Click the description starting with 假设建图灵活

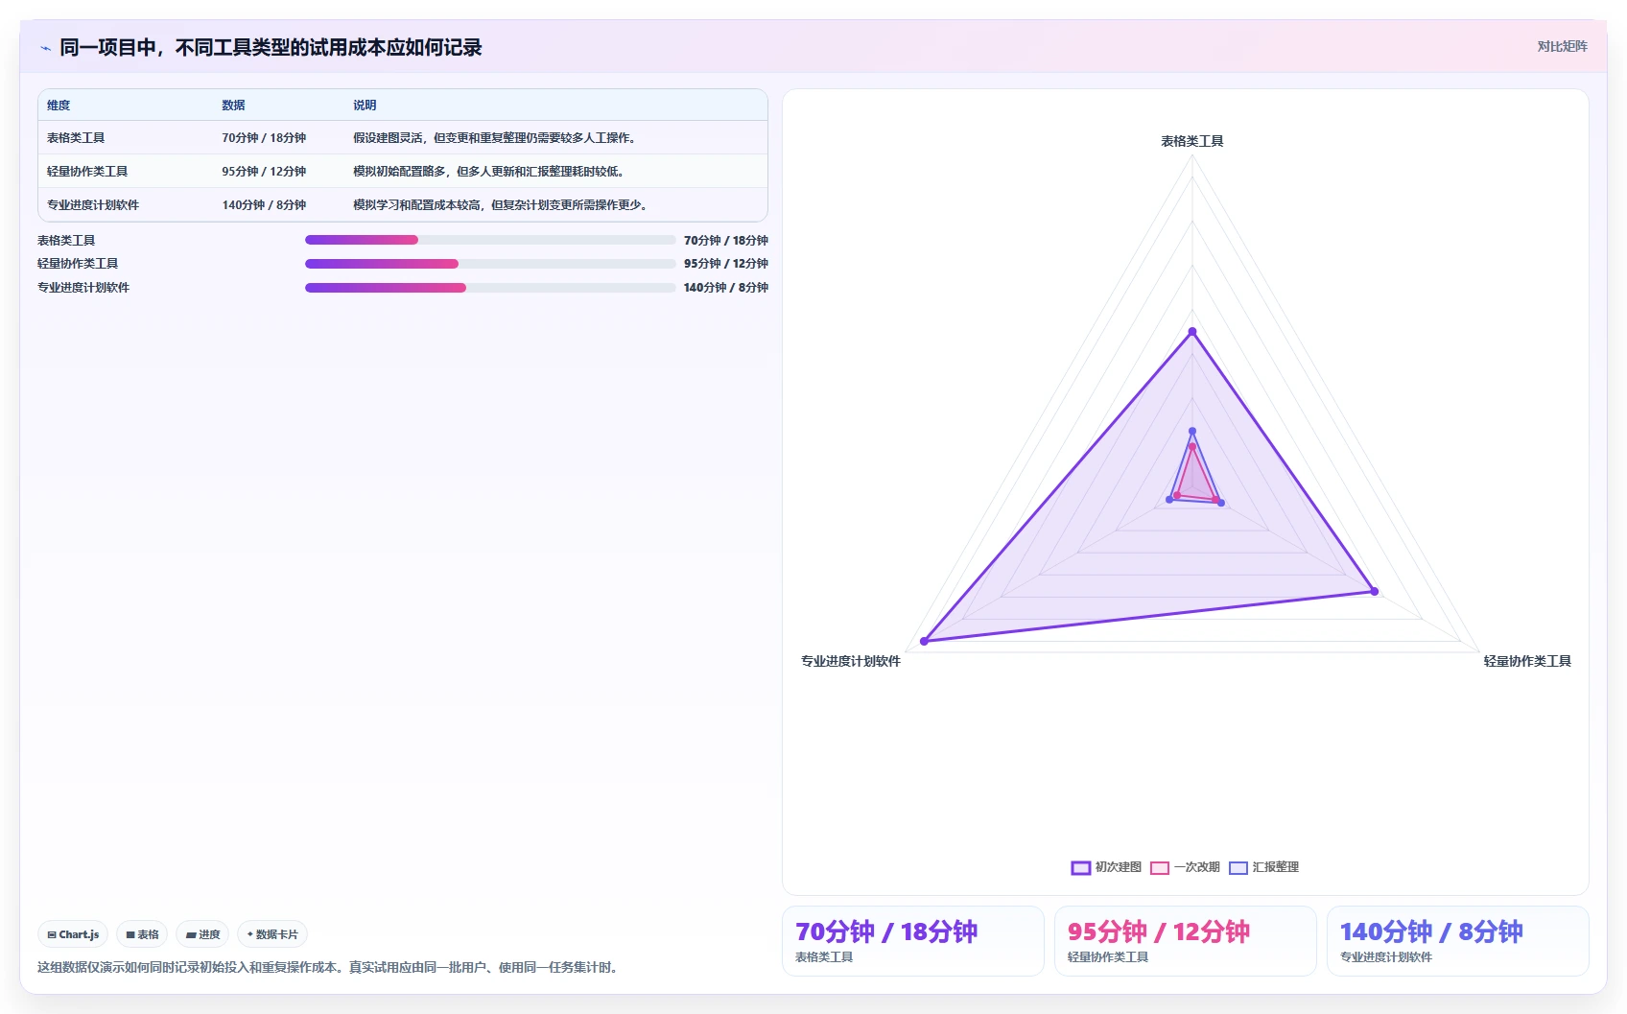pos(494,138)
